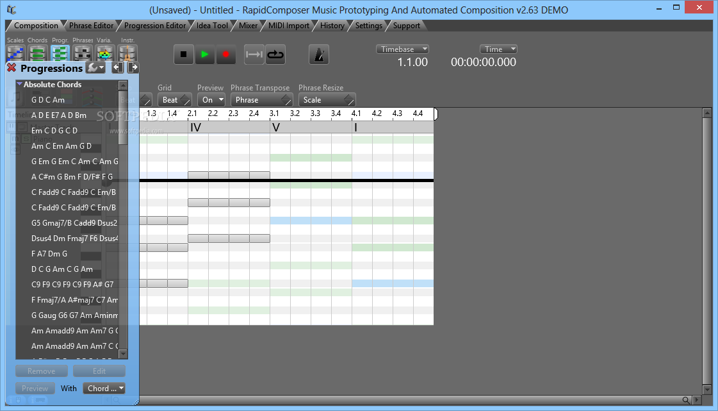Toggle play-range arrow button
718x411 pixels.
click(254, 55)
